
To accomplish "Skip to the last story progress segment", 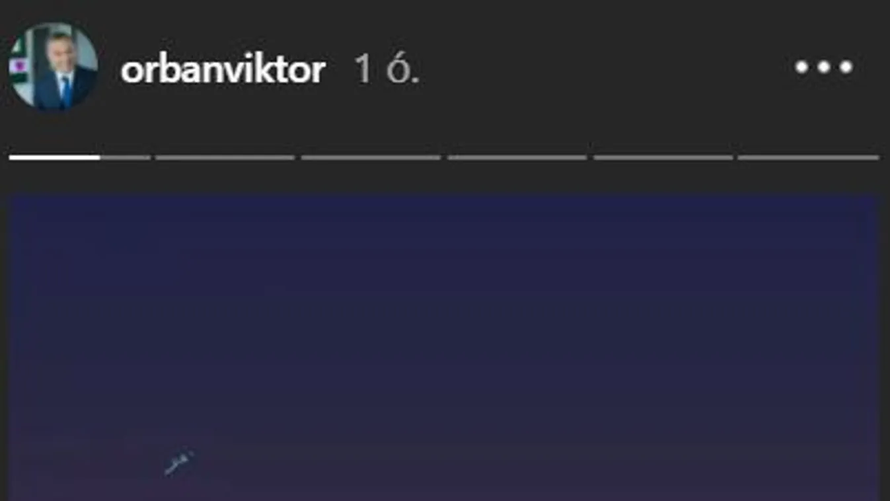I will (809, 157).
